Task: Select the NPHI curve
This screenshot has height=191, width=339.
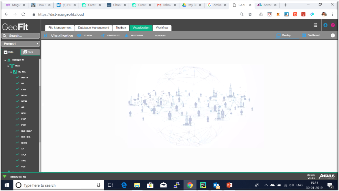Action: [24, 113]
